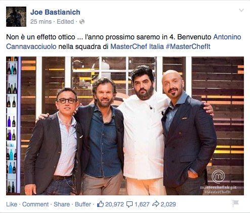Viewport: 250px width, 213px height.
Task: Click the thumbs-up likes icon
Action: (100, 204)
